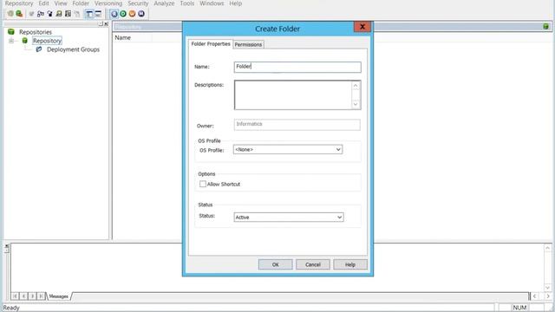The width and height of the screenshot is (555, 312).
Task: Launch Workflow Manager with the orange W icon
Action: pos(132,14)
